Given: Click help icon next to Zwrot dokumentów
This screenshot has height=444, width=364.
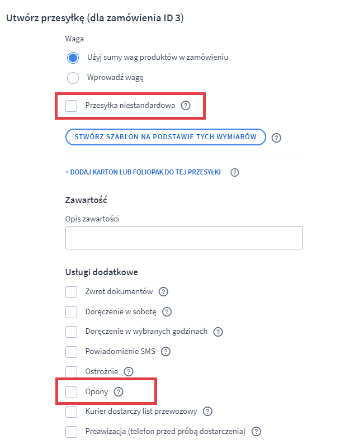Looking at the screenshot, I should coord(163,292).
